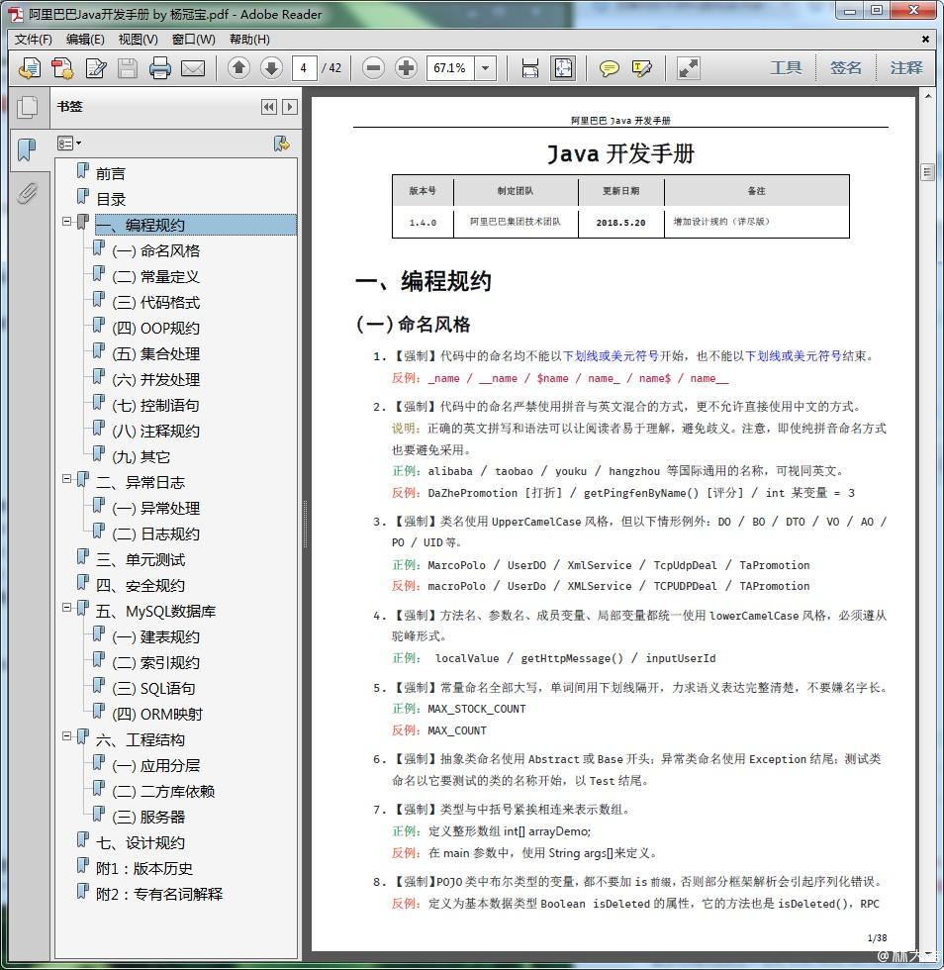Select the 三、单元测试 bookmark
This screenshot has width=944, height=970.
pyautogui.click(x=141, y=560)
